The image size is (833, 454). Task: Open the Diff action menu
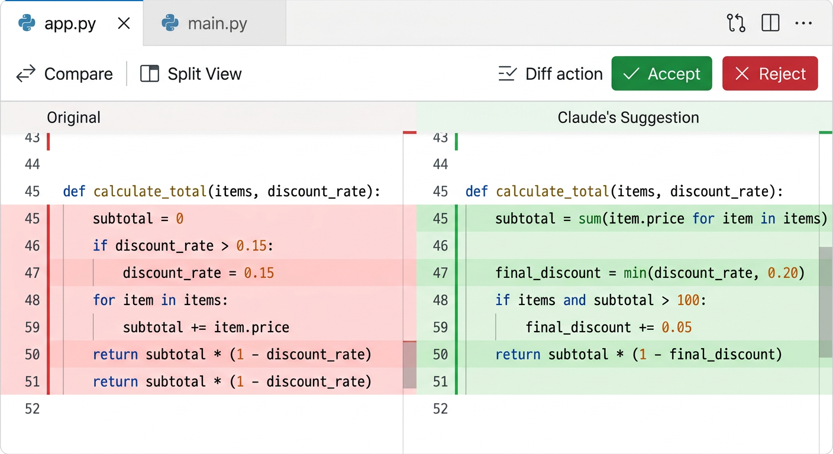point(563,74)
